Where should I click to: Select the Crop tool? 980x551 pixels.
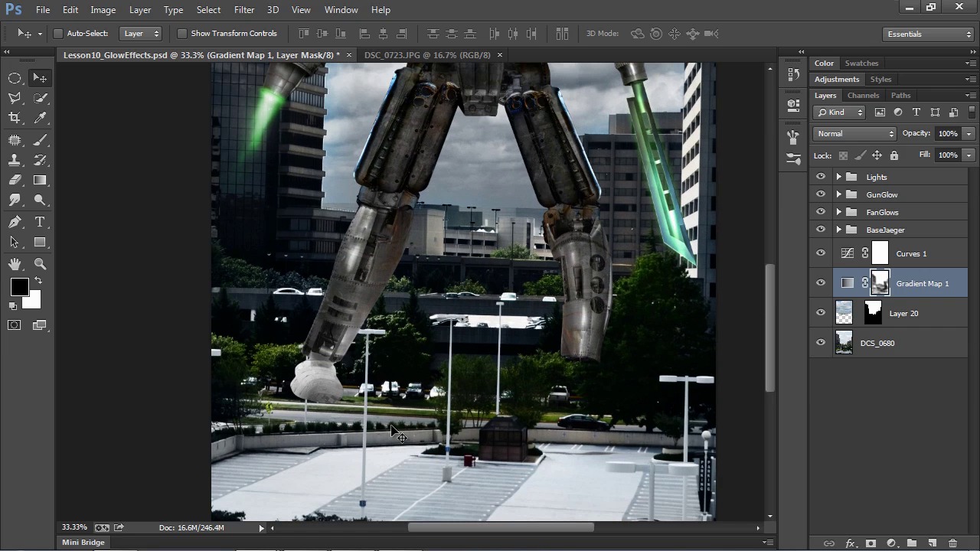(x=15, y=118)
